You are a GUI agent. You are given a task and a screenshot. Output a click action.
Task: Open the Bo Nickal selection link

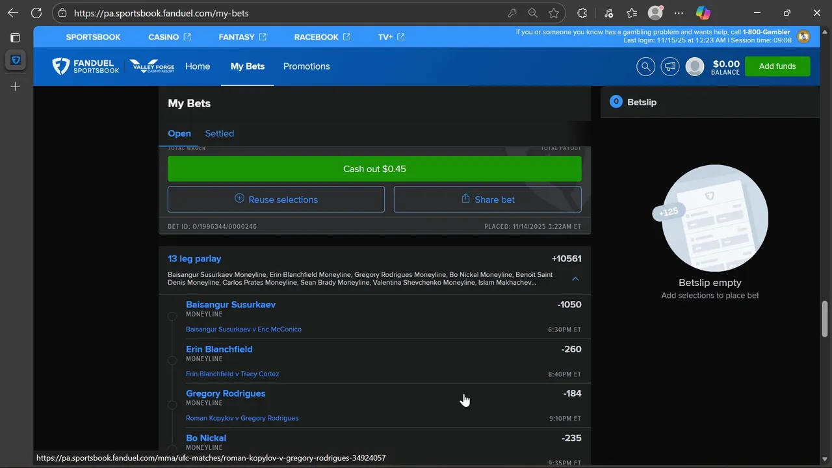(x=206, y=438)
